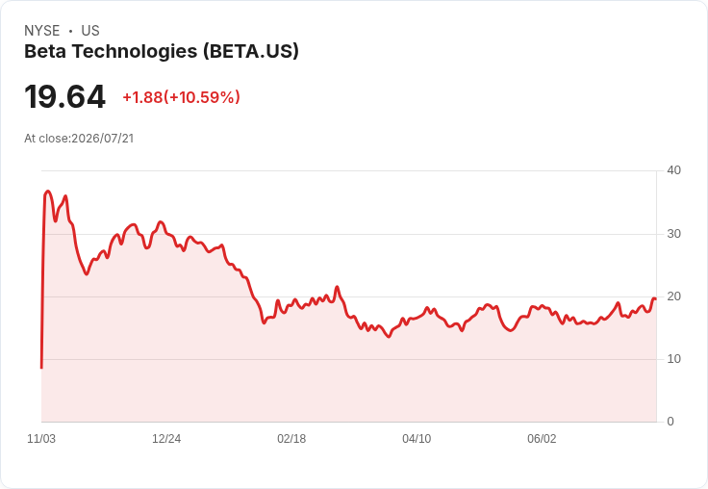Click the 0 y-axis price label

(x=670, y=422)
